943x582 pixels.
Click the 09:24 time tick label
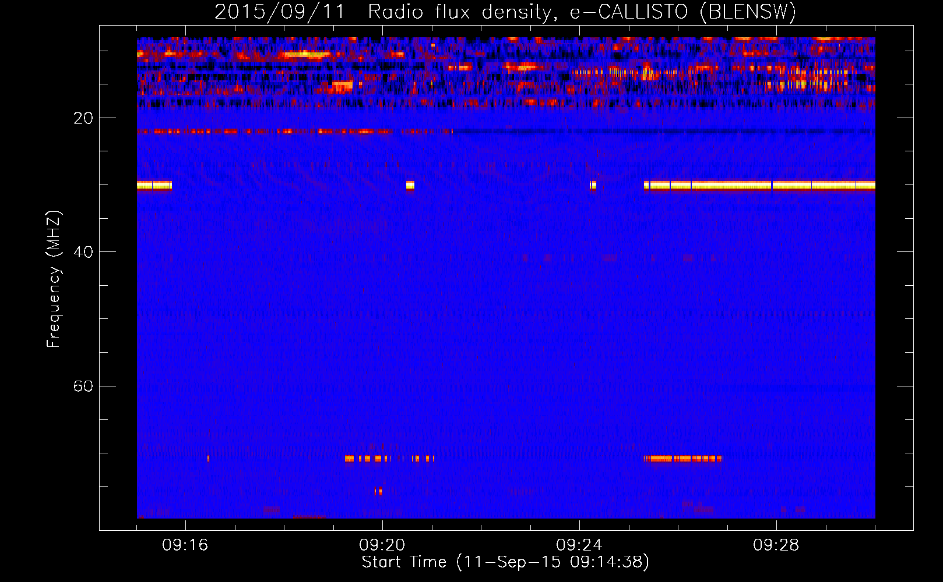click(x=579, y=545)
